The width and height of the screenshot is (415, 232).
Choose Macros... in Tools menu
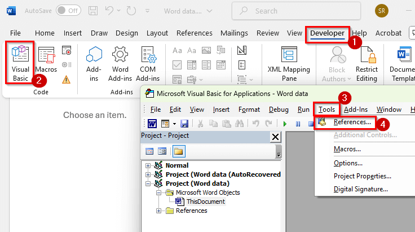point(347,149)
